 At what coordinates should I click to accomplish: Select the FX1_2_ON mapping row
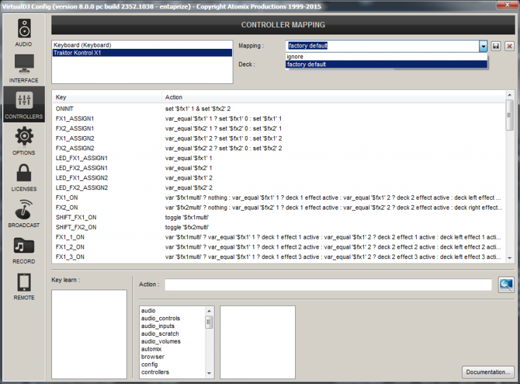pos(279,247)
